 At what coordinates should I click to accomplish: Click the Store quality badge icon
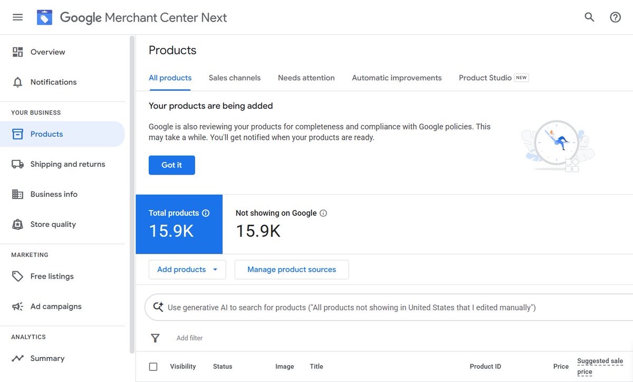(x=18, y=224)
